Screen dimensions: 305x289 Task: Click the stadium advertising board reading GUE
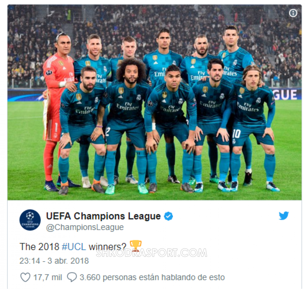[x=285, y=95]
